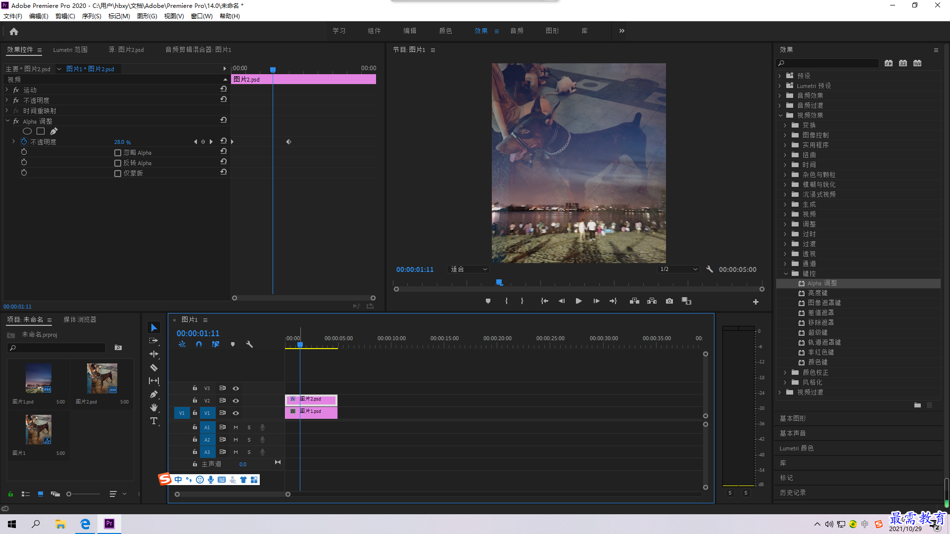Toggle 不透明度 animation stopwatch
This screenshot has height=534, width=950.
pyautogui.click(x=24, y=142)
